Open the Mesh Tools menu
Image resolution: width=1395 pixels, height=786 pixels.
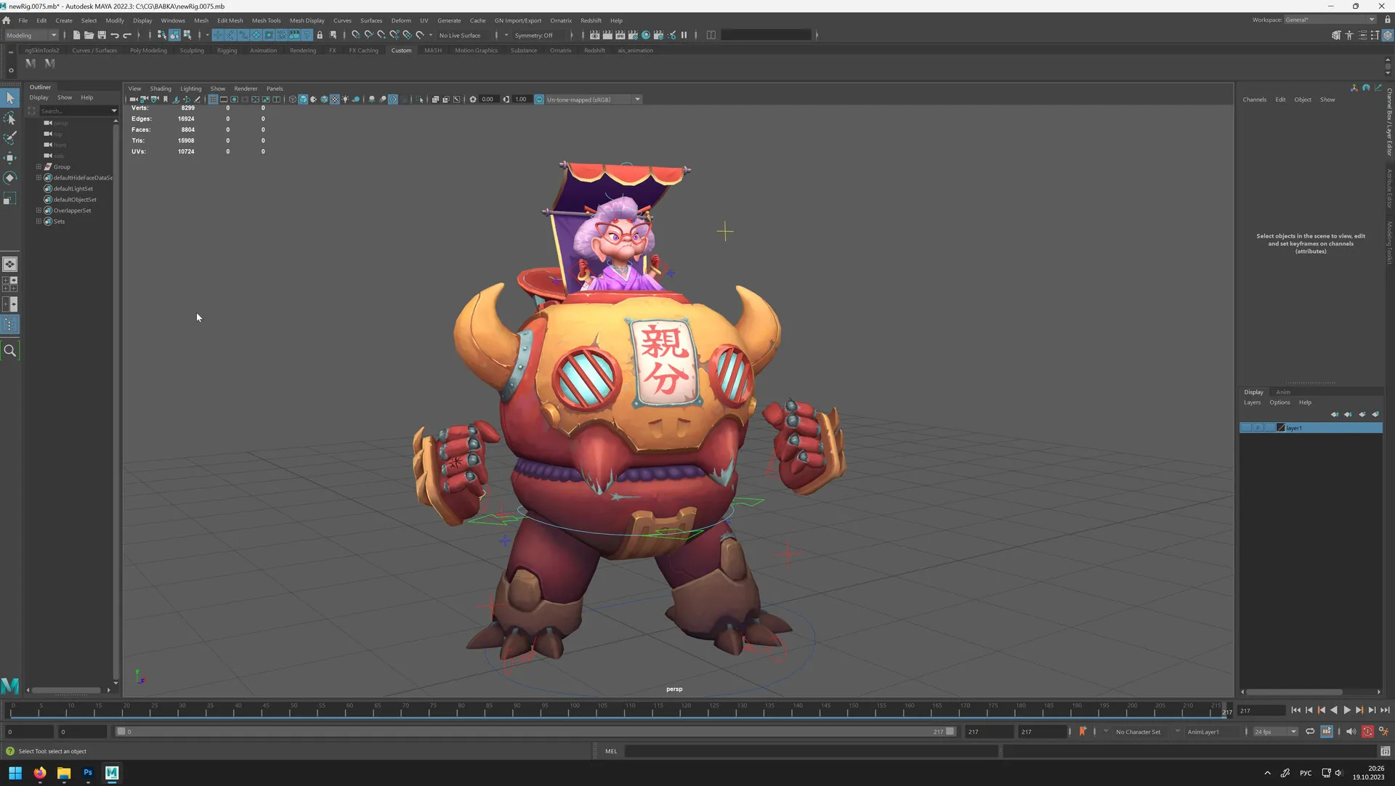pos(266,20)
